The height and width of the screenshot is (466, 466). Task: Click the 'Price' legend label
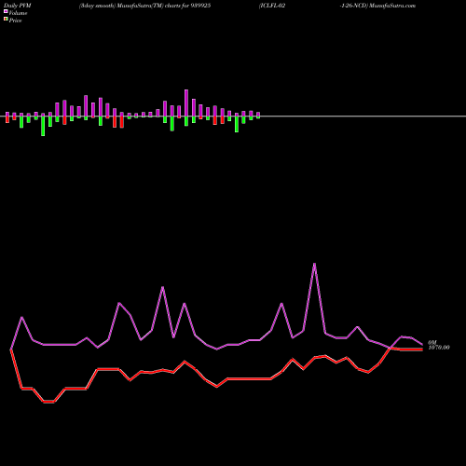(x=15, y=21)
